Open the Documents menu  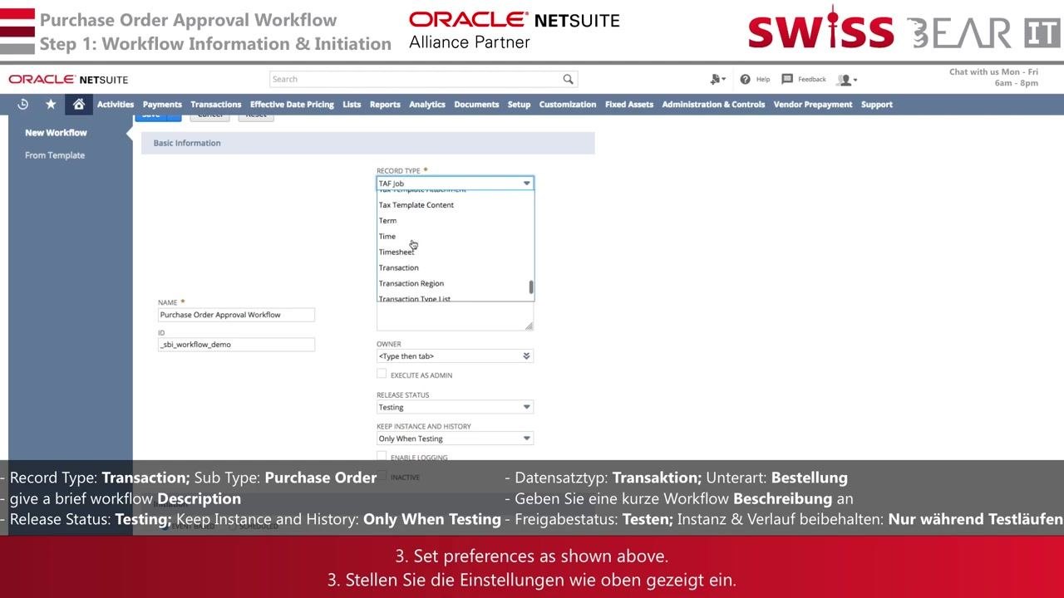[x=476, y=105]
